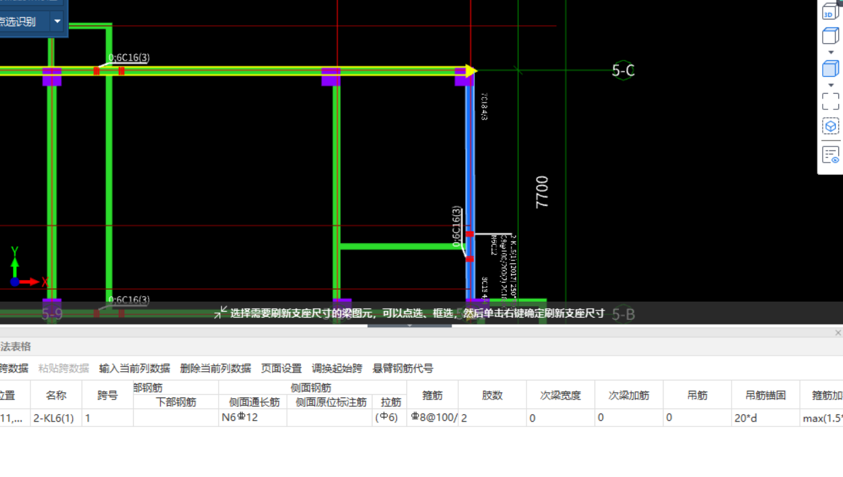The image size is (843, 477).
Task: Click the (⌀6) tie bar cell
Action: 389,418
